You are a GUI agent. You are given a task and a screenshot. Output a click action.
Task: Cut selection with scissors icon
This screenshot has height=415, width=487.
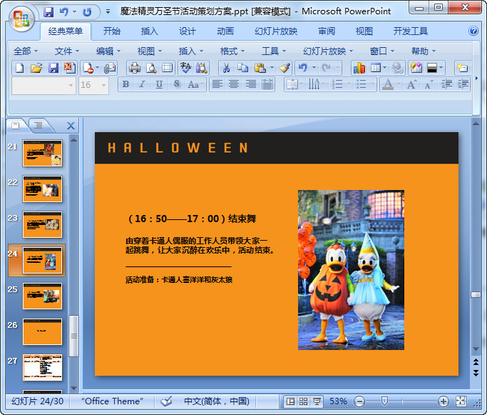[x=227, y=68]
